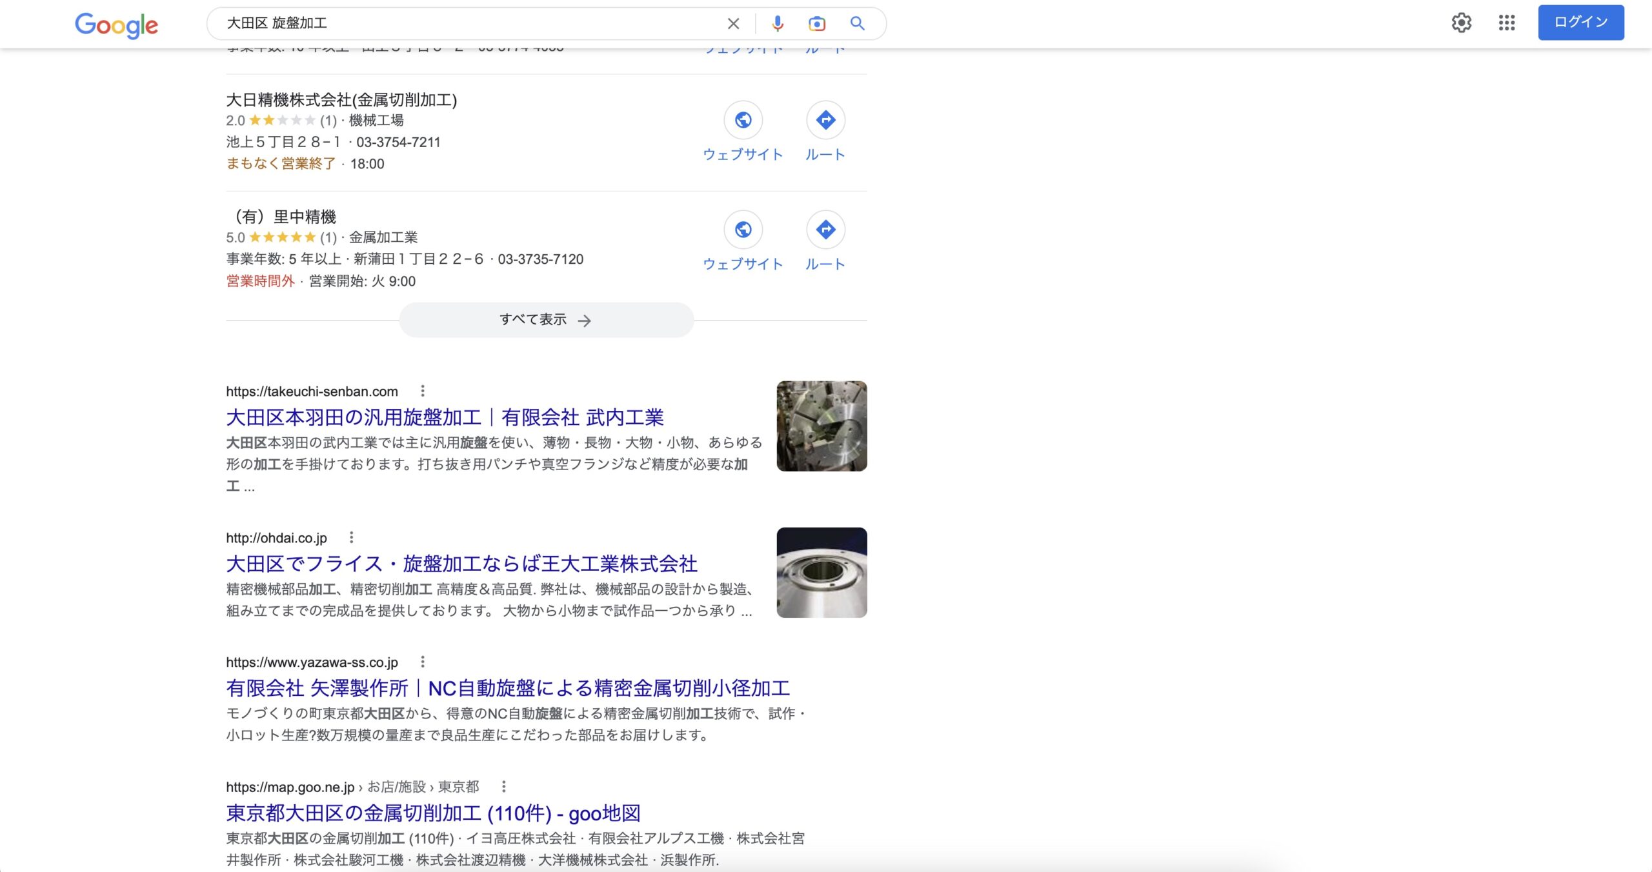
Task: Click the ウェブサイト label for (有)里中精機
Action: (743, 264)
